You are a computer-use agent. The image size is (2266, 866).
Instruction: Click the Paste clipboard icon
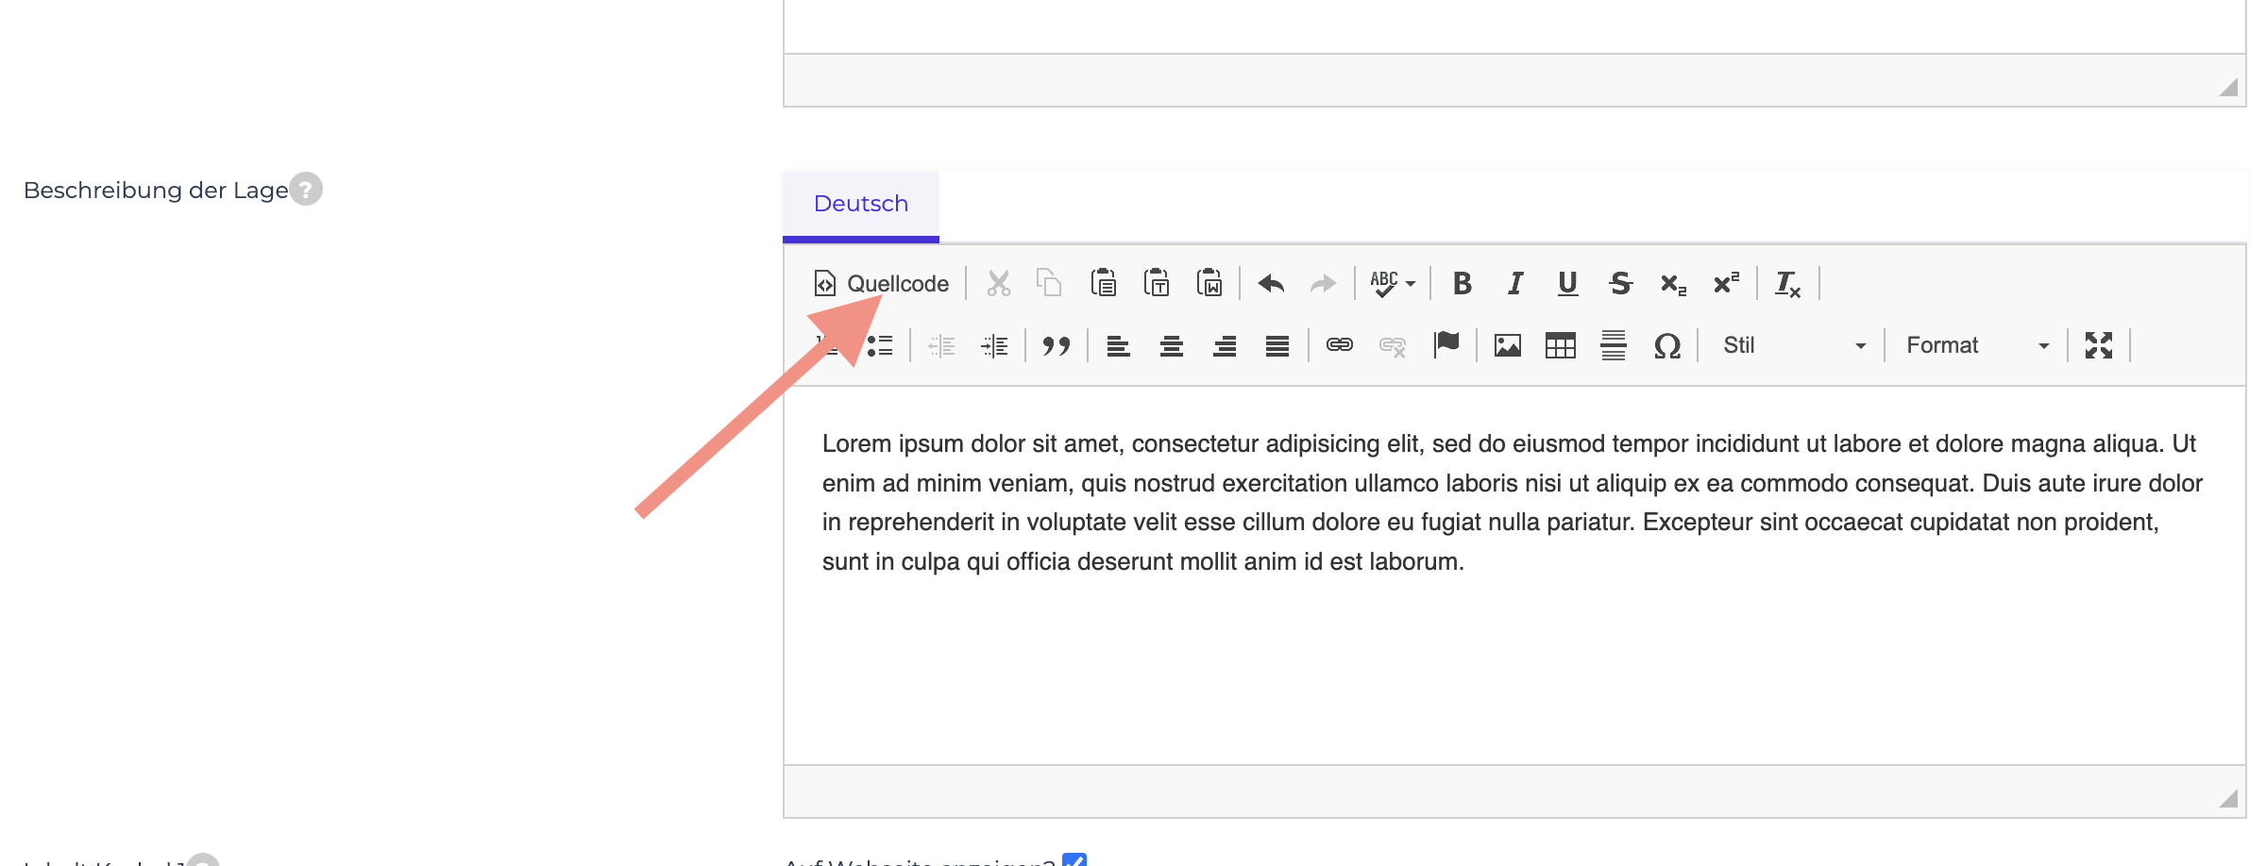(x=1103, y=283)
